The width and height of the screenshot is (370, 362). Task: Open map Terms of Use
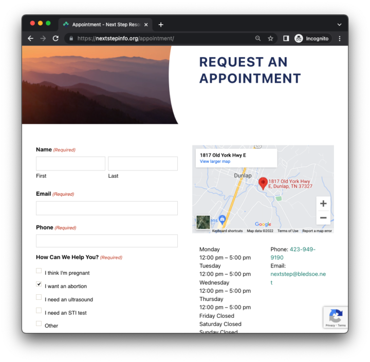(x=288, y=231)
